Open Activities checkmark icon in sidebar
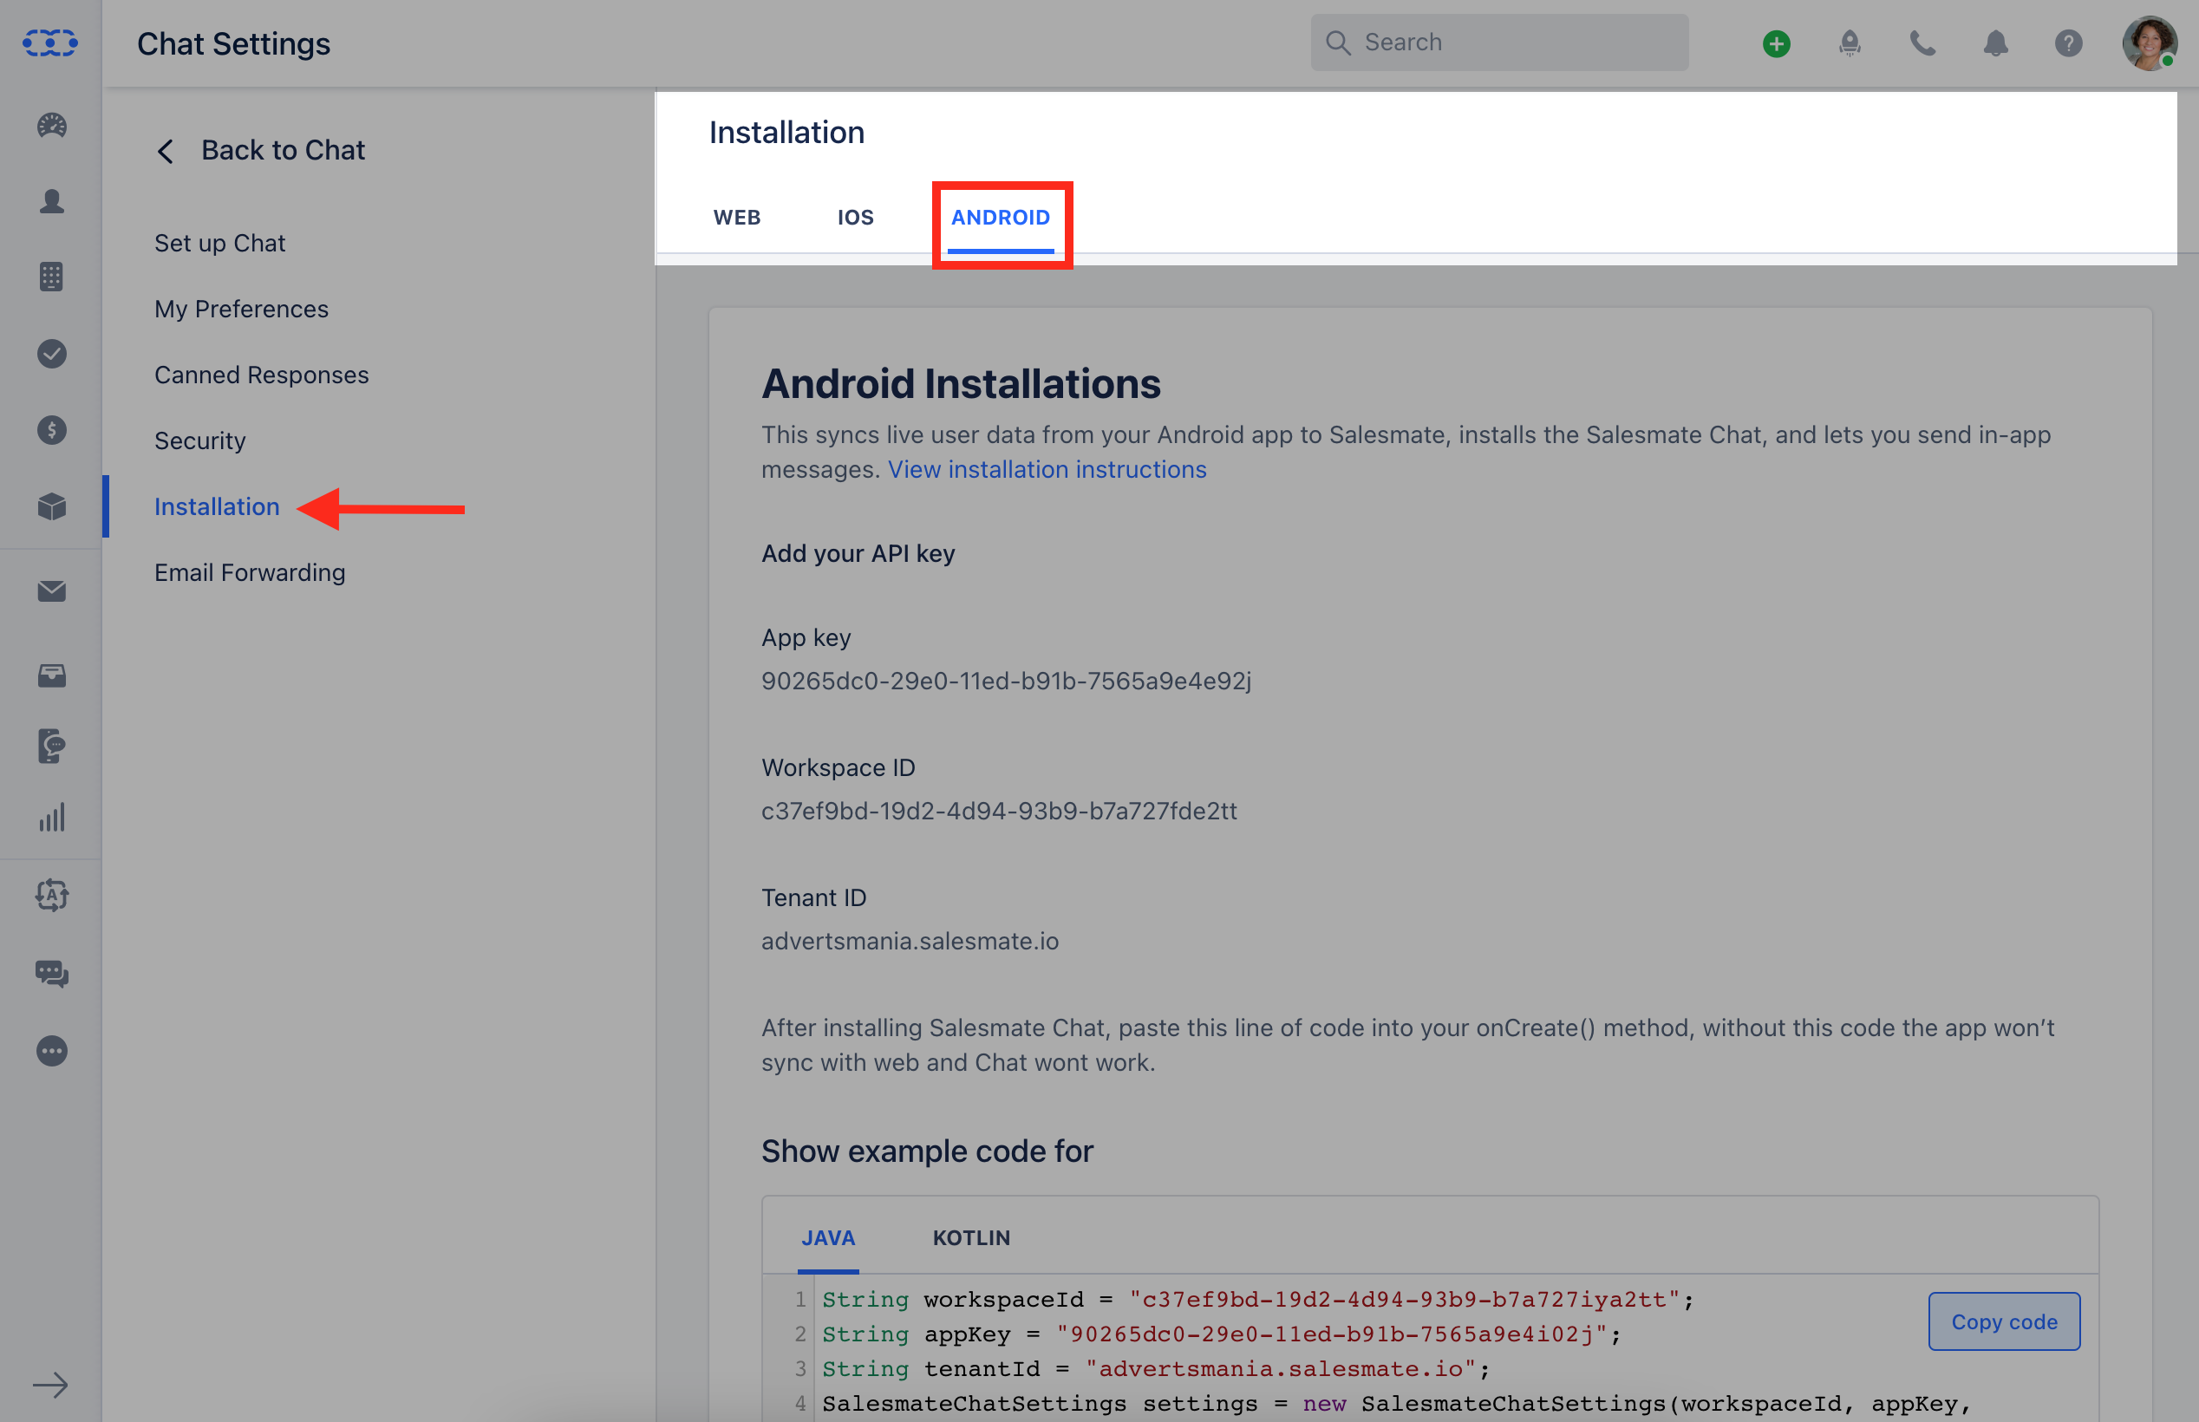Image resolution: width=2199 pixels, height=1422 pixels. click(52, 354)
